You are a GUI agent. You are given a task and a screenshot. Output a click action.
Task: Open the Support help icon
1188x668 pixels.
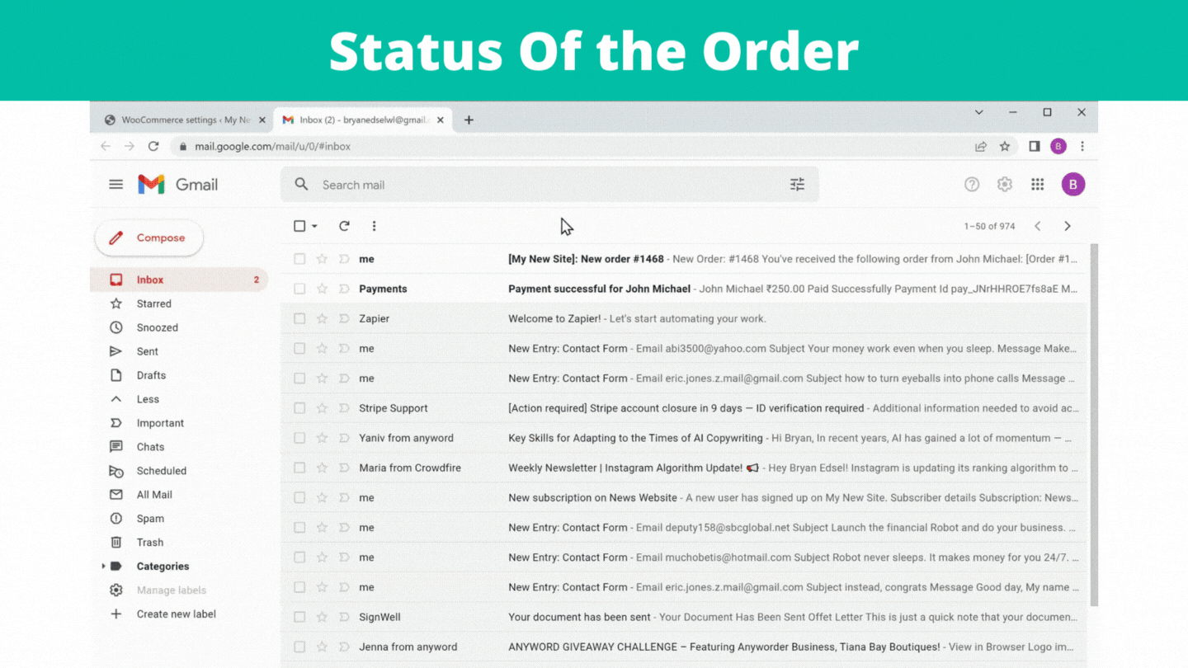972,185
